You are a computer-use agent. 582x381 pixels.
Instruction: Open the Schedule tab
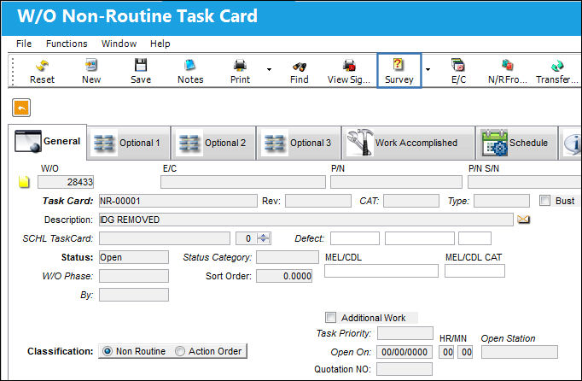516,144
